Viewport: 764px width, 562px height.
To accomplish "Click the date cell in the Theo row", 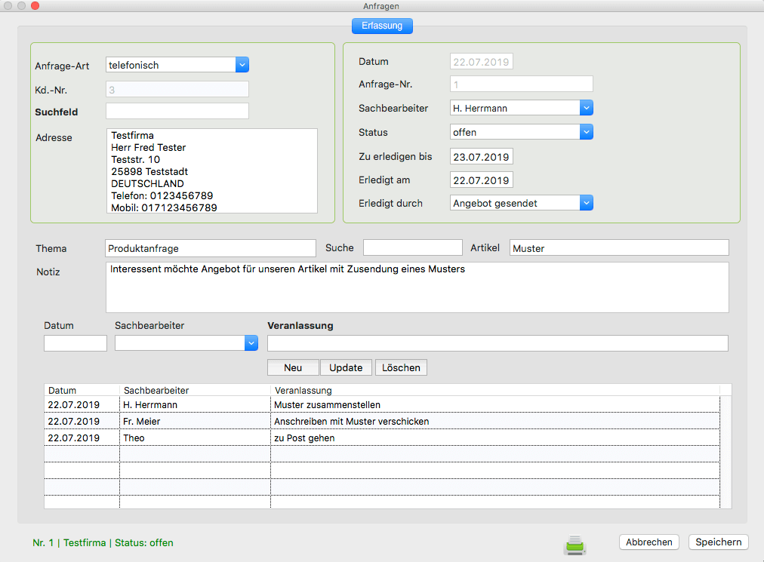I will [82, 438].
